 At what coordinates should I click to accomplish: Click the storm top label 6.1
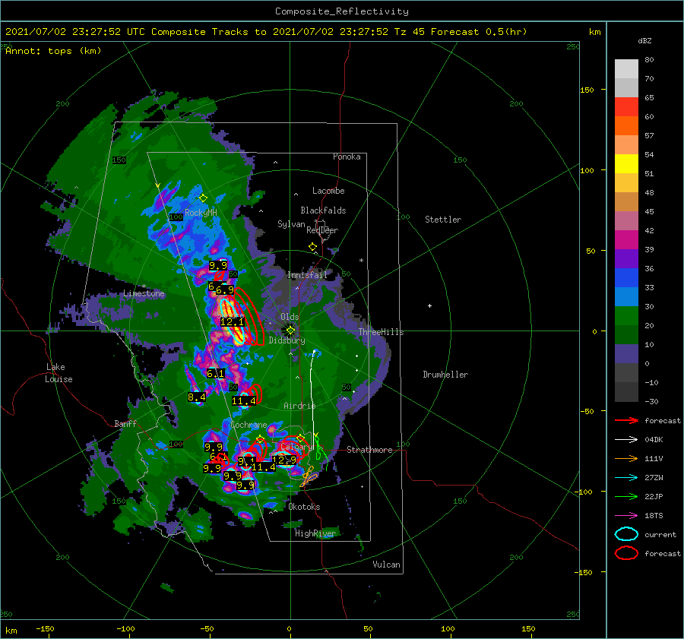click(215, 373)
